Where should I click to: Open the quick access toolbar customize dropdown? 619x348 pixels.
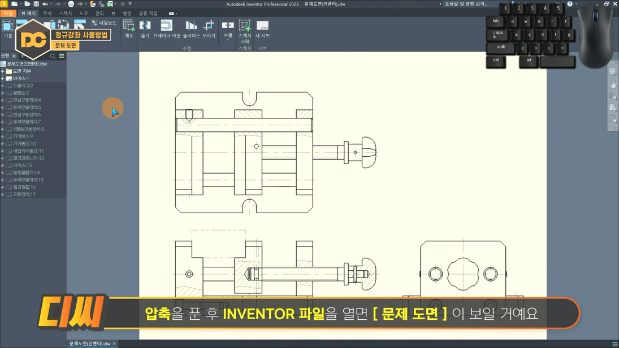130,4
